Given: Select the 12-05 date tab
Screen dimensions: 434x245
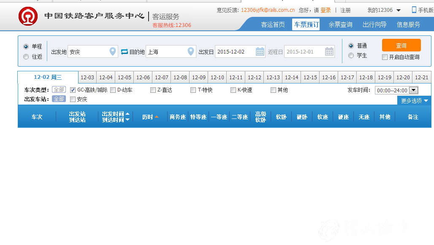Looking at the screenshot, I should tap(124, 77).
